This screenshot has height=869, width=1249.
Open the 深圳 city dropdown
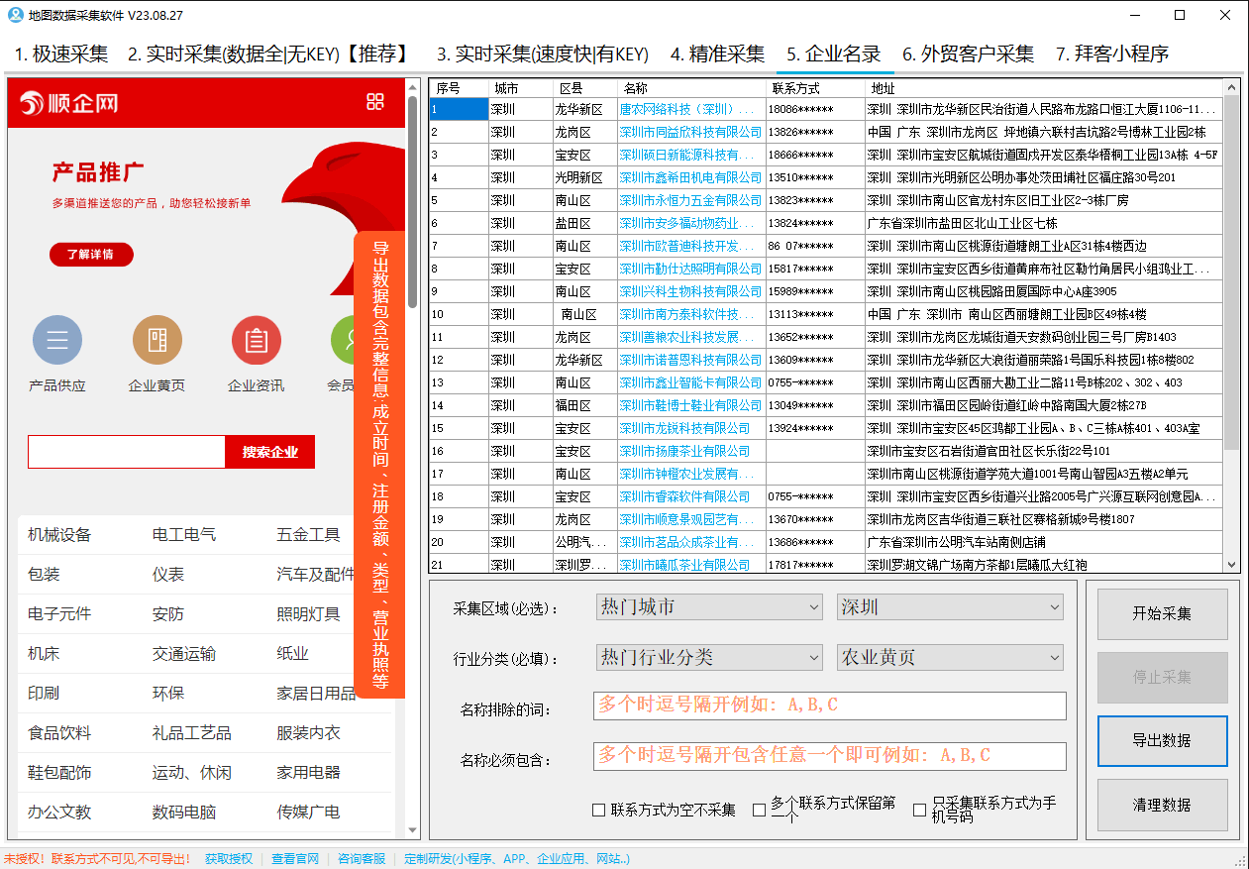[950, 606]
